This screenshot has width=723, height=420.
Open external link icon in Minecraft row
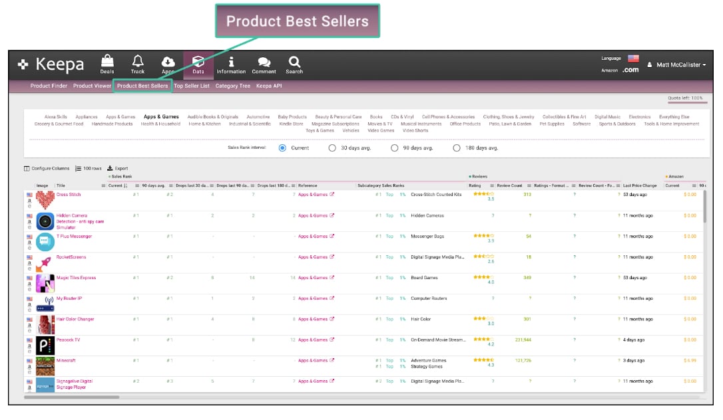[x=332, y=361]
